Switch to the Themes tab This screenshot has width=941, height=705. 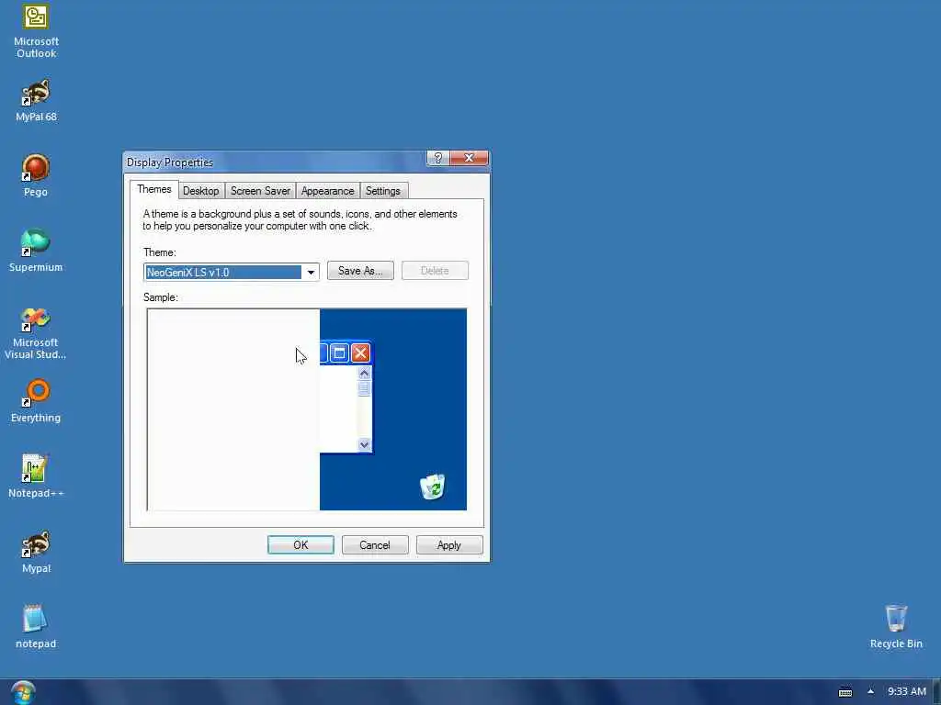point(154,189)
